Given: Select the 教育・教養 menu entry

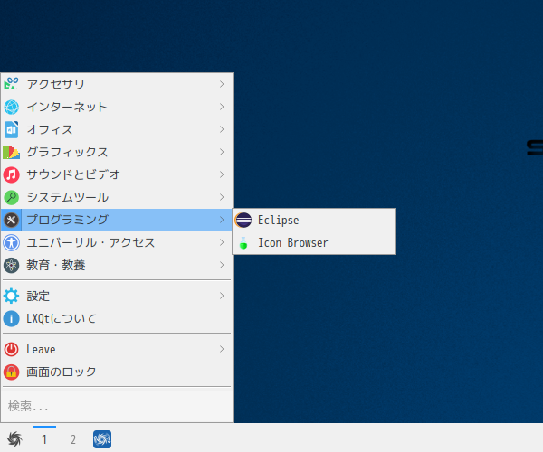Looking at the screenshot, I should click(117, 265).
